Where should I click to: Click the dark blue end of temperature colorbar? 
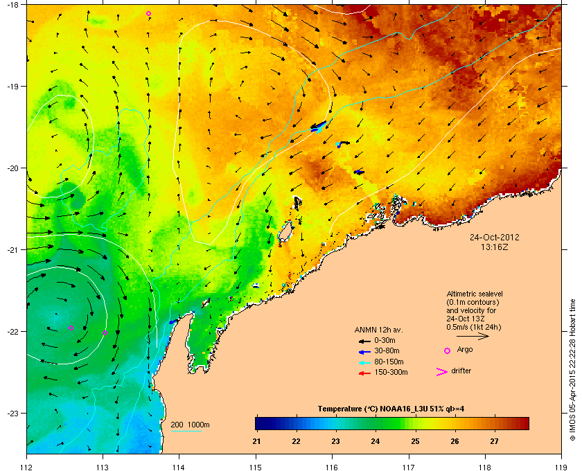[x=261, y=423]
